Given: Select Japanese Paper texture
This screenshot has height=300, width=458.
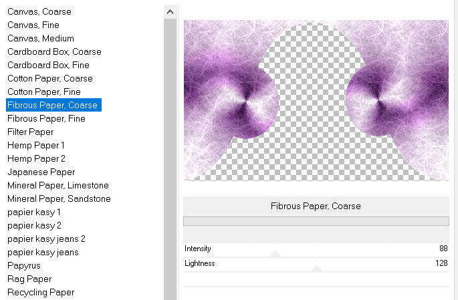Looking at the screenshot, I should pos(41,172).
